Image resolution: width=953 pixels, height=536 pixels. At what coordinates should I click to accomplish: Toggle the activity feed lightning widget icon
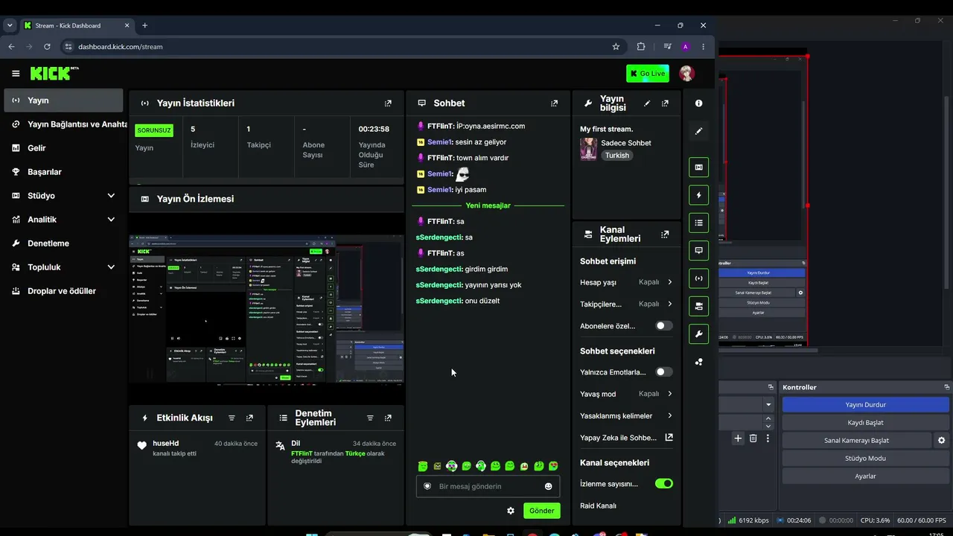click(x=698, y=195)
